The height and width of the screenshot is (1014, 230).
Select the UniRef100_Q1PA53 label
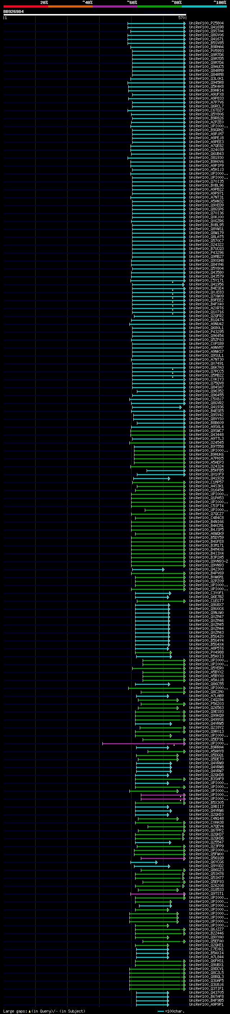point(206,498)
